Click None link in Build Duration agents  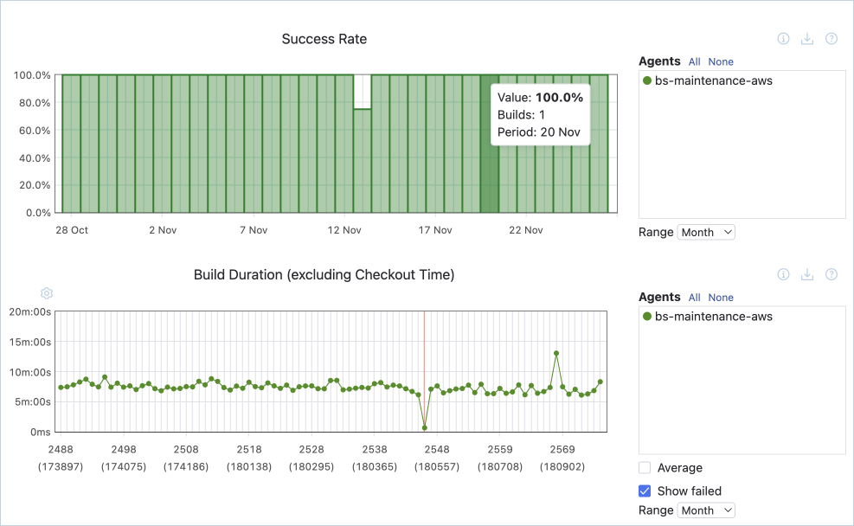tap(721, 297)
